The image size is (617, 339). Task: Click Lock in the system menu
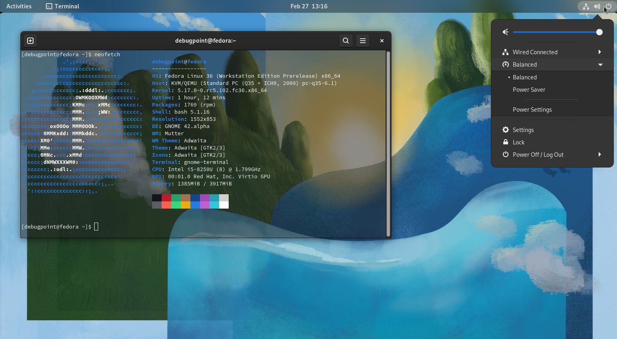pyautogui.click(x=518, y=142)
